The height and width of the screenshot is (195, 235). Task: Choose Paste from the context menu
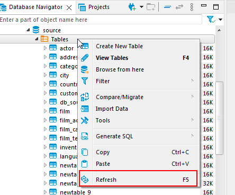139,164
